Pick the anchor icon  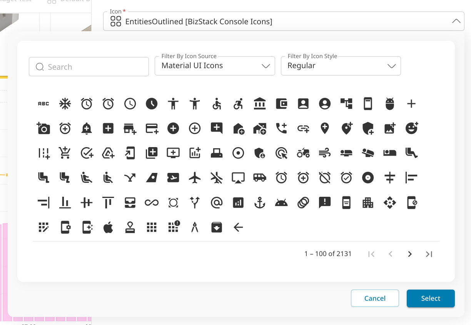coord(260,203)
